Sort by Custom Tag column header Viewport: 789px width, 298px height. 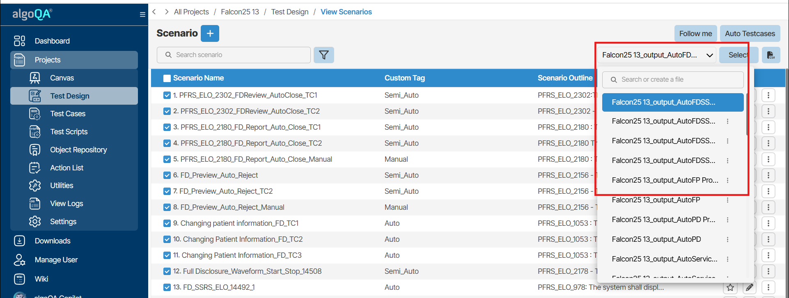click(405, 78)
